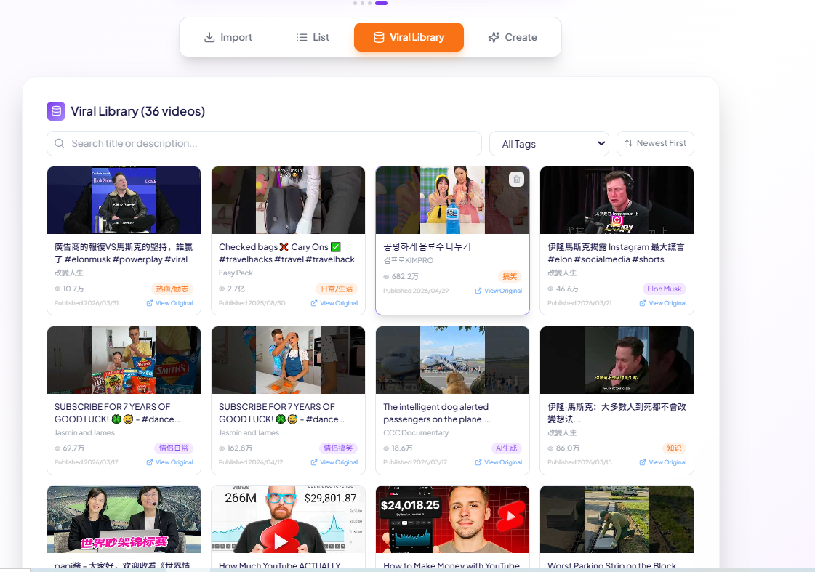Image resolution: width=815 pixels, height=572 pixels.
Task: Click external link icon on 10.7万 video
Action: point(150,303)
